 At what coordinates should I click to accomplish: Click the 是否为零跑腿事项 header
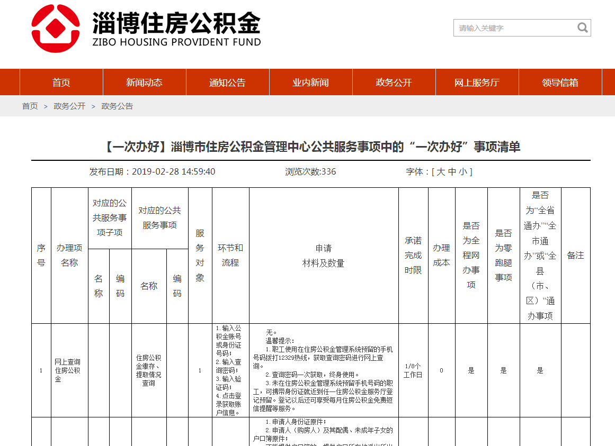click(504, 256)
